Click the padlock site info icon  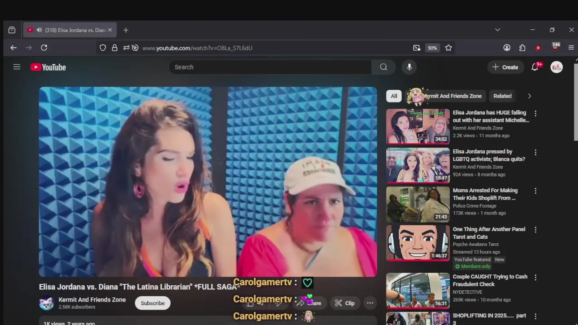pyautogui.click(x=115, y=48)
